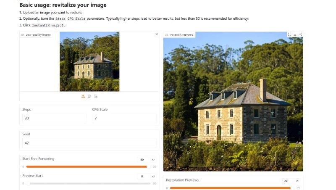Screen dimensions: 336x190
Task: Share the InstantIR restored image
Action: pos(300,34)
